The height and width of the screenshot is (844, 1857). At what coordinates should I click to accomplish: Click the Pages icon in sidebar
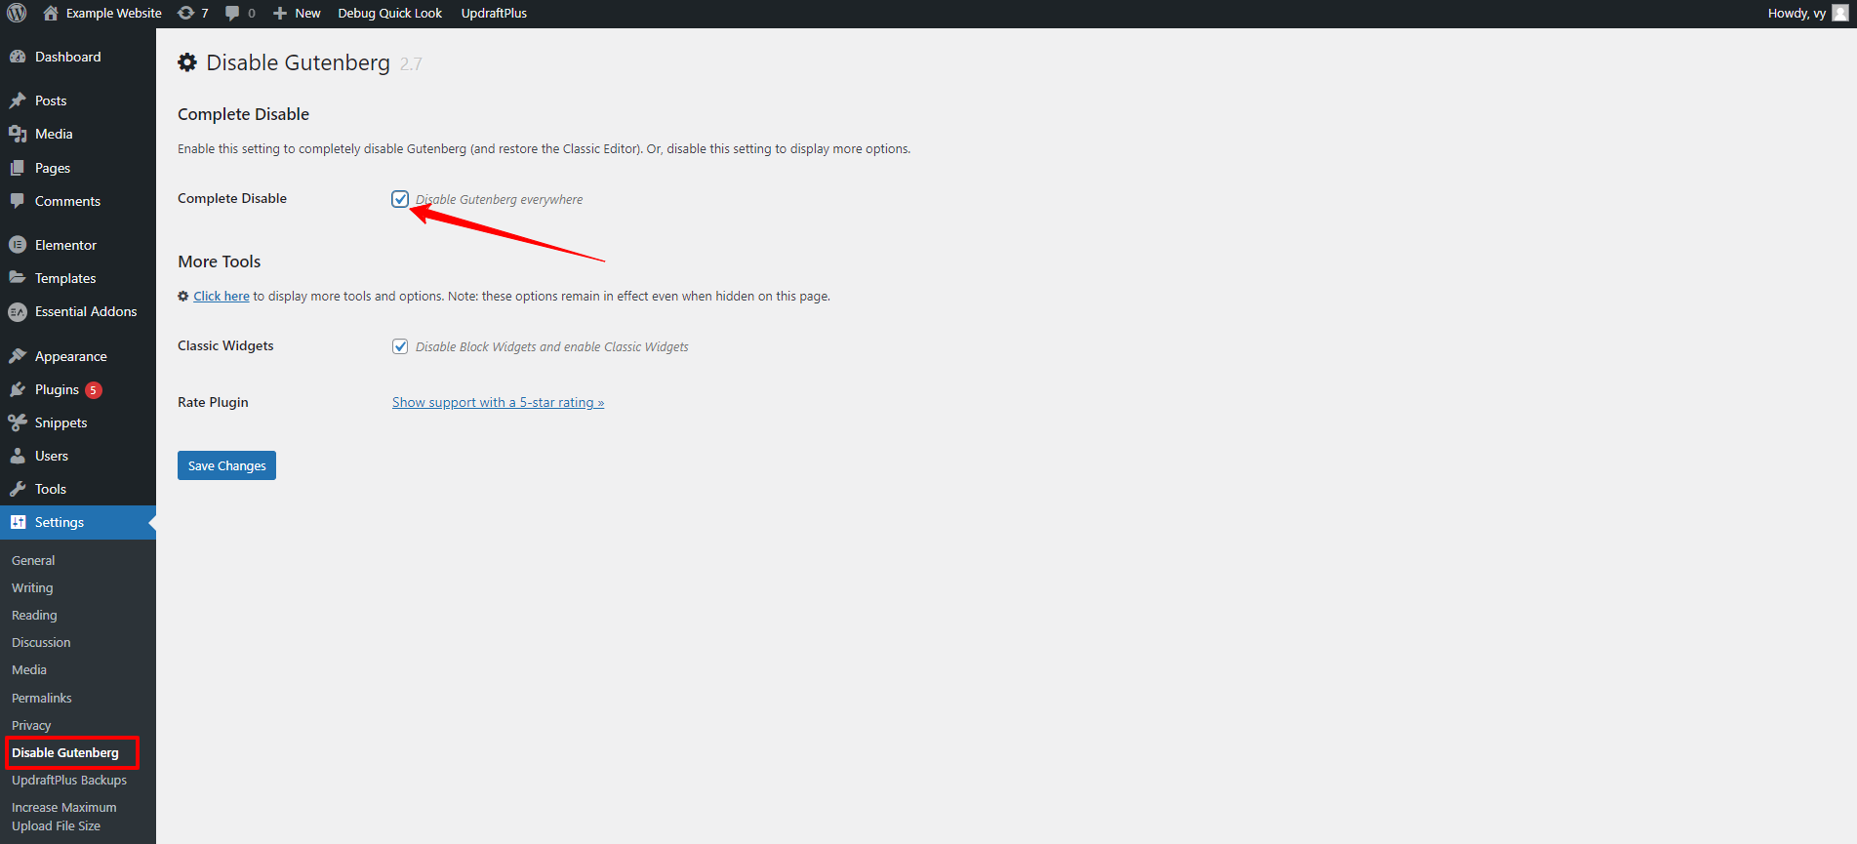point(18,168)
